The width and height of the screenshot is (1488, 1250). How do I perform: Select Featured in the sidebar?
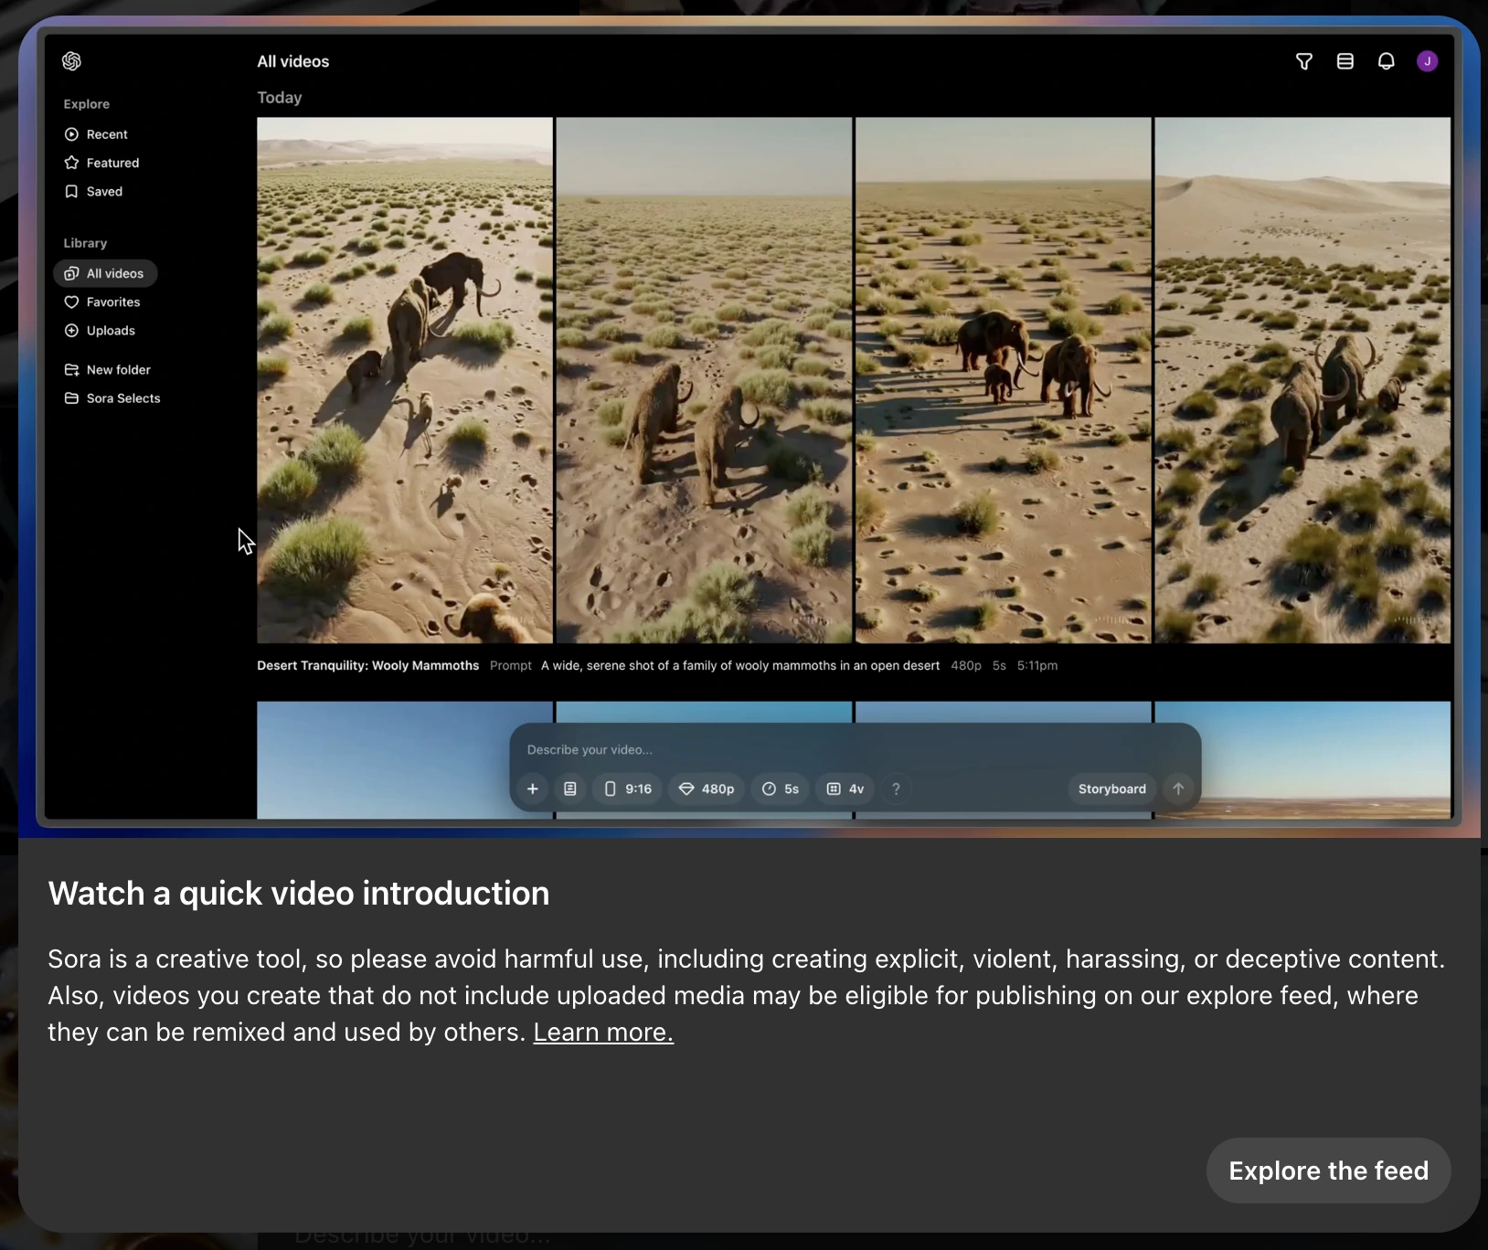[x=112, y=163]
